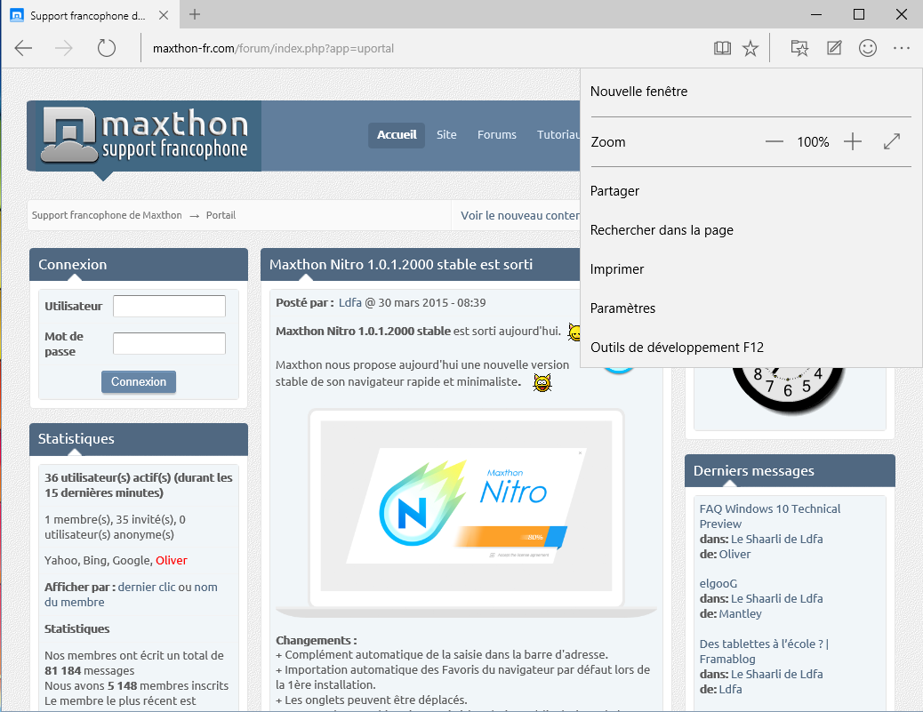Open Outils de développement F12
Screen dimensions: 923x712
point(750,348)
